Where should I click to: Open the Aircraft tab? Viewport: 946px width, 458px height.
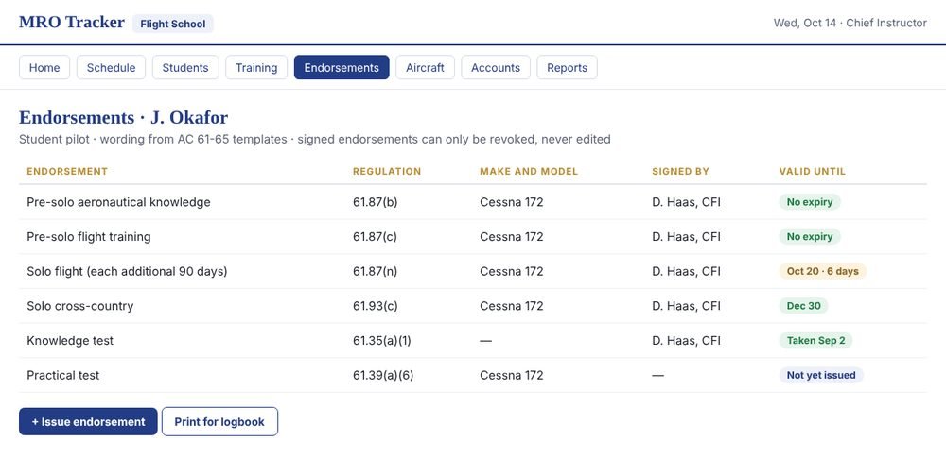click(426, 67)
